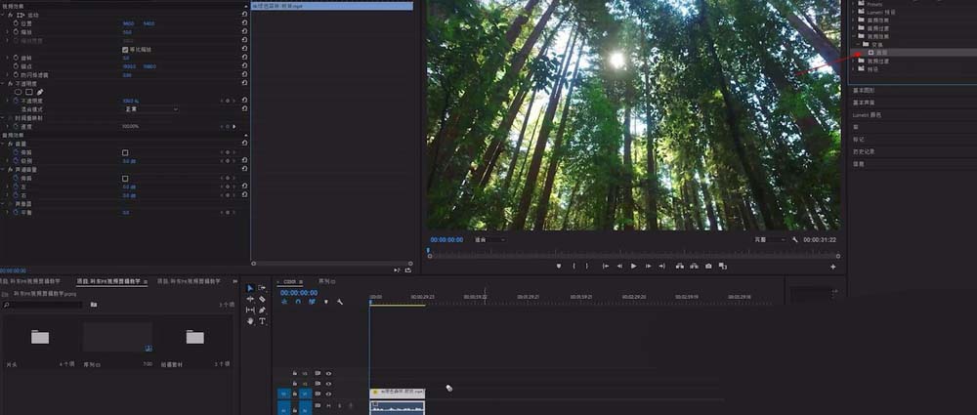
Task: Select the Pen tool in toolbox
Action: tap(262, 310)
